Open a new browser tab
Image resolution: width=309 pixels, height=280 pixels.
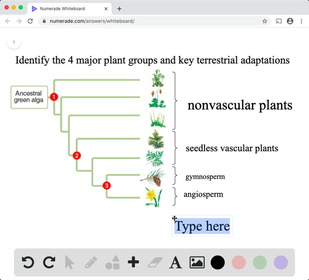pyautogui.click(x=119, y=9)
